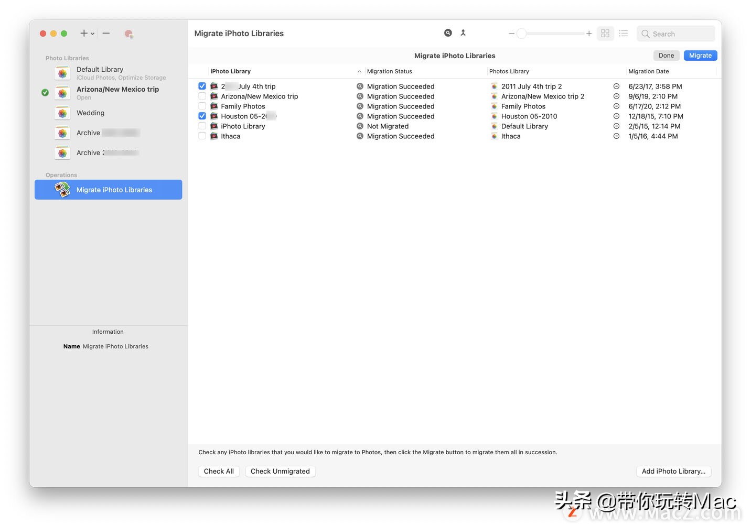The height and width of the screenshot is (526, 751).
Task: Click the reveal icon on the July 4th trip status
Action: click(360, 86)
